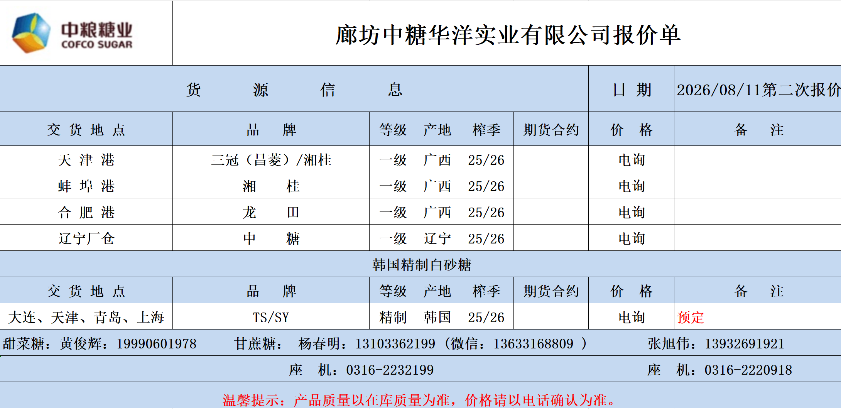Click 期货合约 header in the domestic sugar table

click(551, 130)
